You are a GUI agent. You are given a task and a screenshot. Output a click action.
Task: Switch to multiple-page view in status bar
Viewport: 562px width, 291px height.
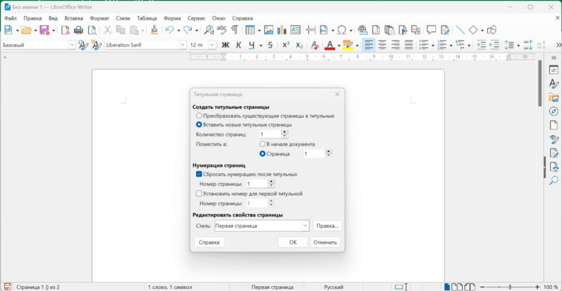457,287
